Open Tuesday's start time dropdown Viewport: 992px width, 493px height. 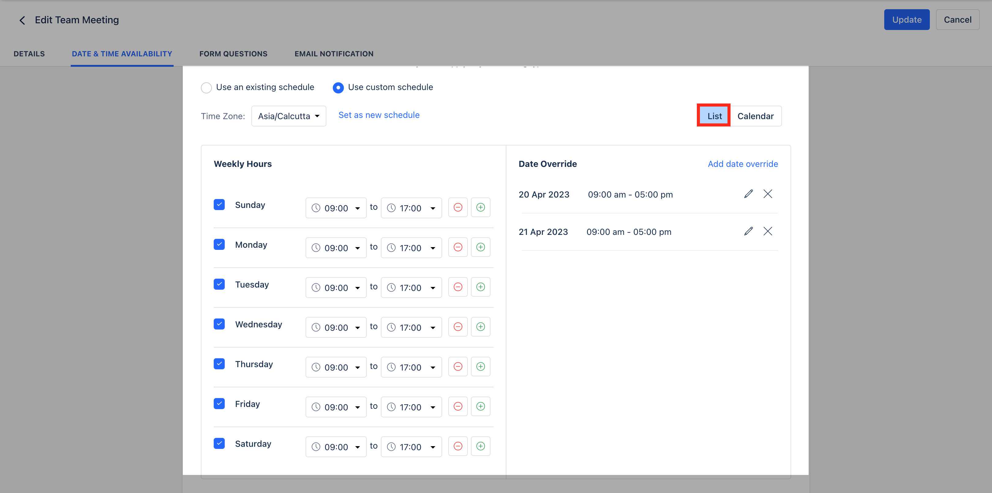[x=336, y=287]
